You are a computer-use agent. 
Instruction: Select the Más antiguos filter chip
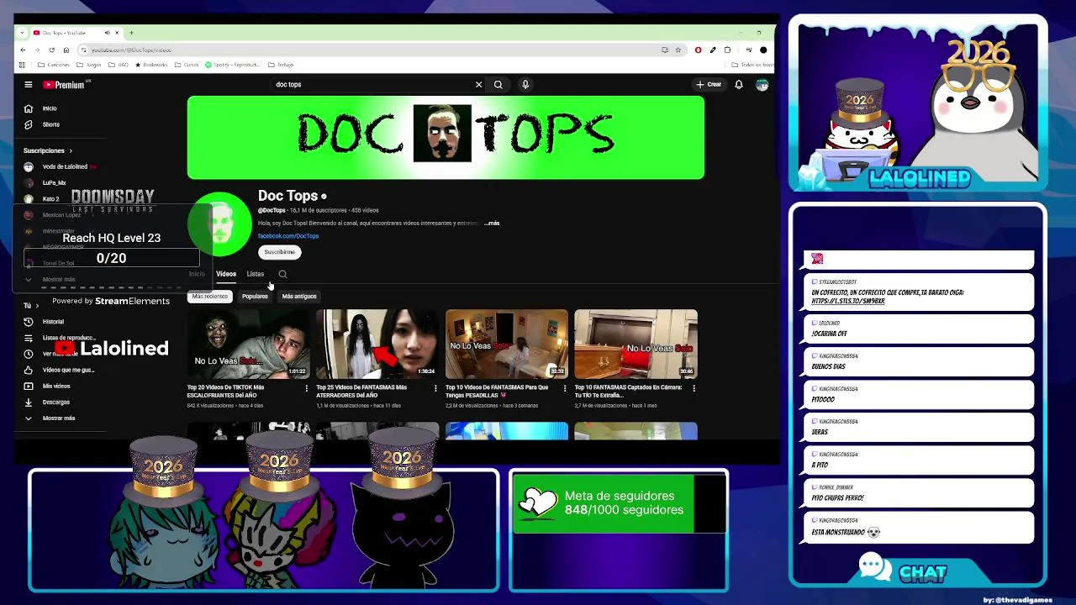click(x=299, y=296)
